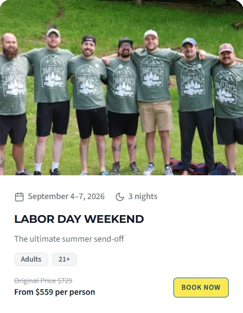
Task: Click the crossed-out Original Price $729
Action: pos(43,281)
